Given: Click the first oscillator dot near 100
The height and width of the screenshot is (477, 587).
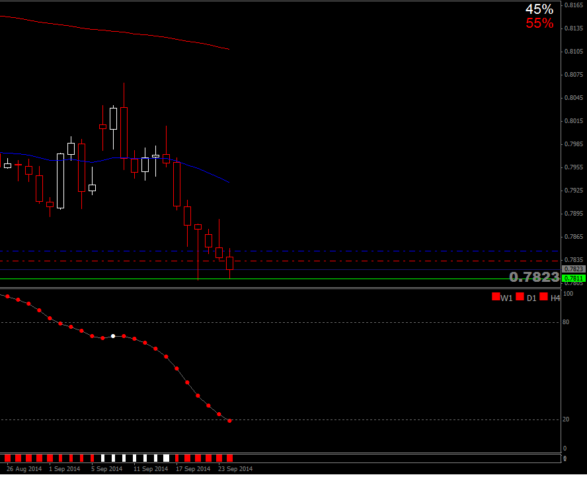Looking at the screenshot, I should pos(7,296).
